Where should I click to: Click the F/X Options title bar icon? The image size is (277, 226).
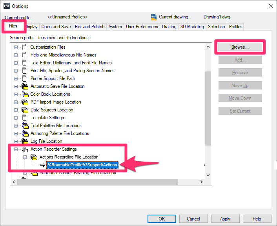pyautogui.click(x=7, y=6)
